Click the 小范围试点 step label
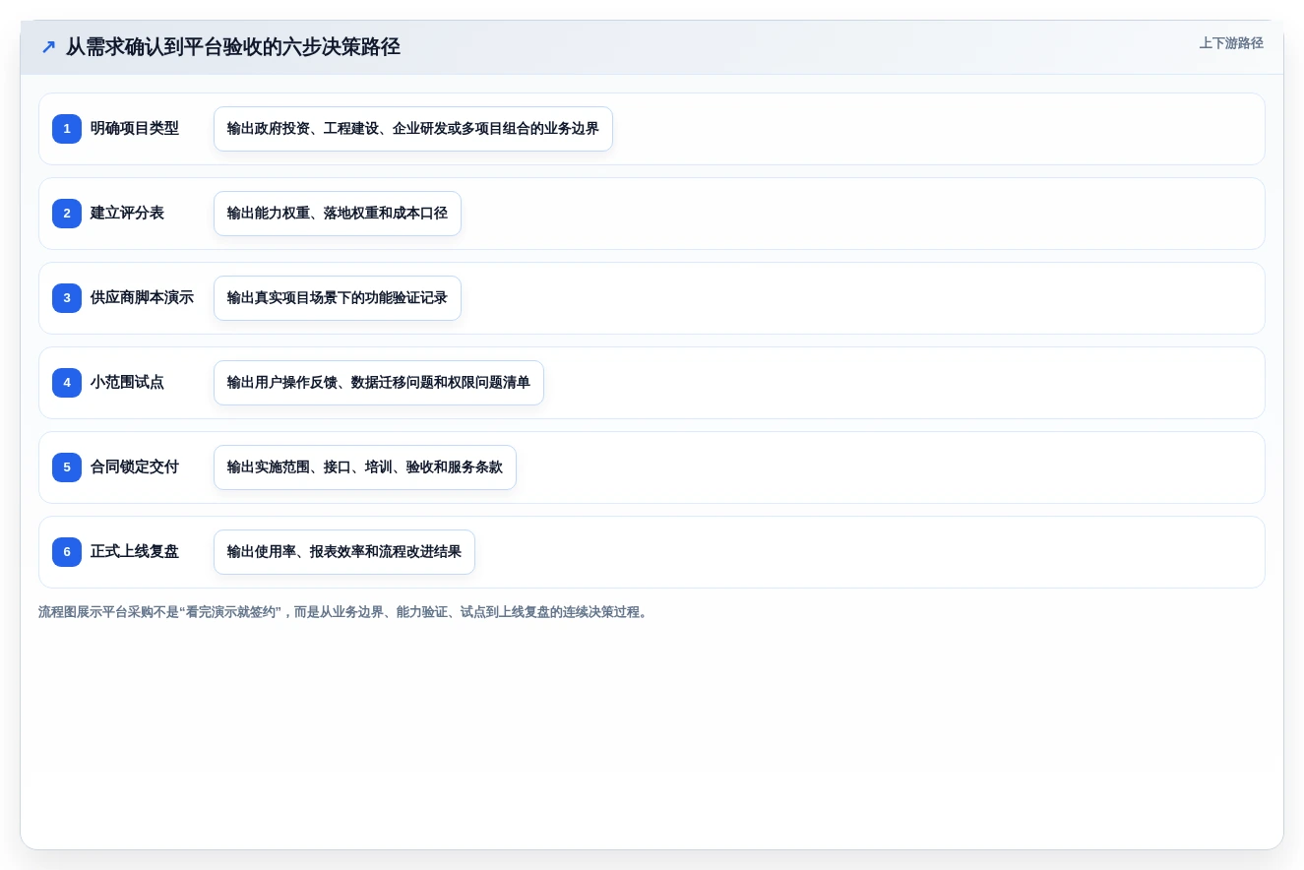 coord(127,383)
